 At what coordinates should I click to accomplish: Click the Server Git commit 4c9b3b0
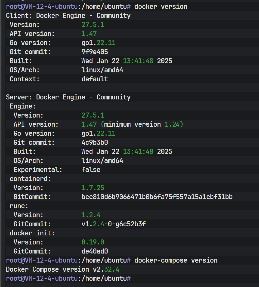coord(94,142)
